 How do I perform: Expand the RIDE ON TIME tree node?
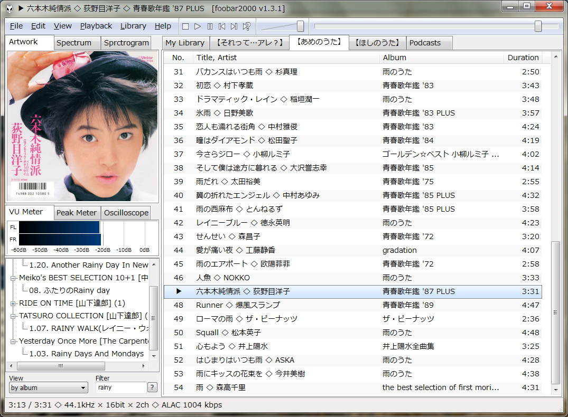click(x=13, y=304)
